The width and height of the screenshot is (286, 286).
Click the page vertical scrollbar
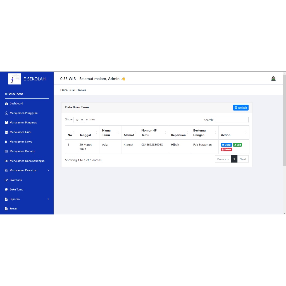[285, 120]
